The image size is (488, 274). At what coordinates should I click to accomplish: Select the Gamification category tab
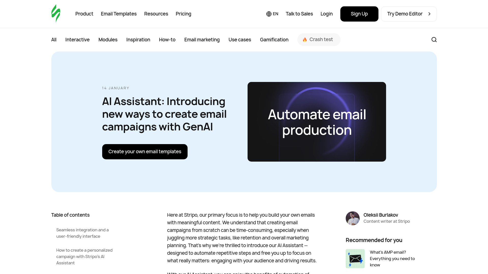pos(274,40)
